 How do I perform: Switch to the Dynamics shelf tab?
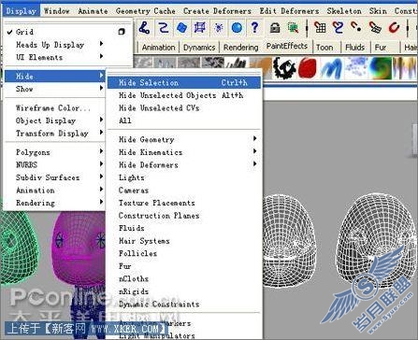[x=199, y=48]
